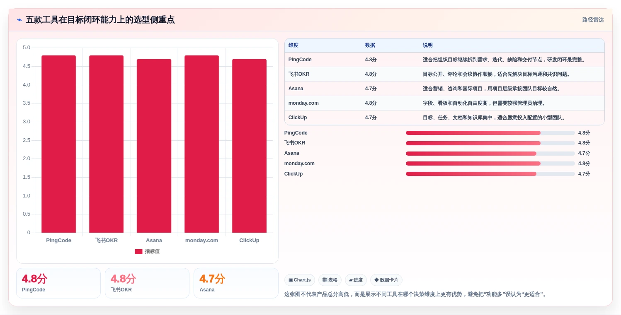This screenshot has width=621, height=315.
Task: Click the PingCode x-axis label under the chart
Action: (58, 240)
